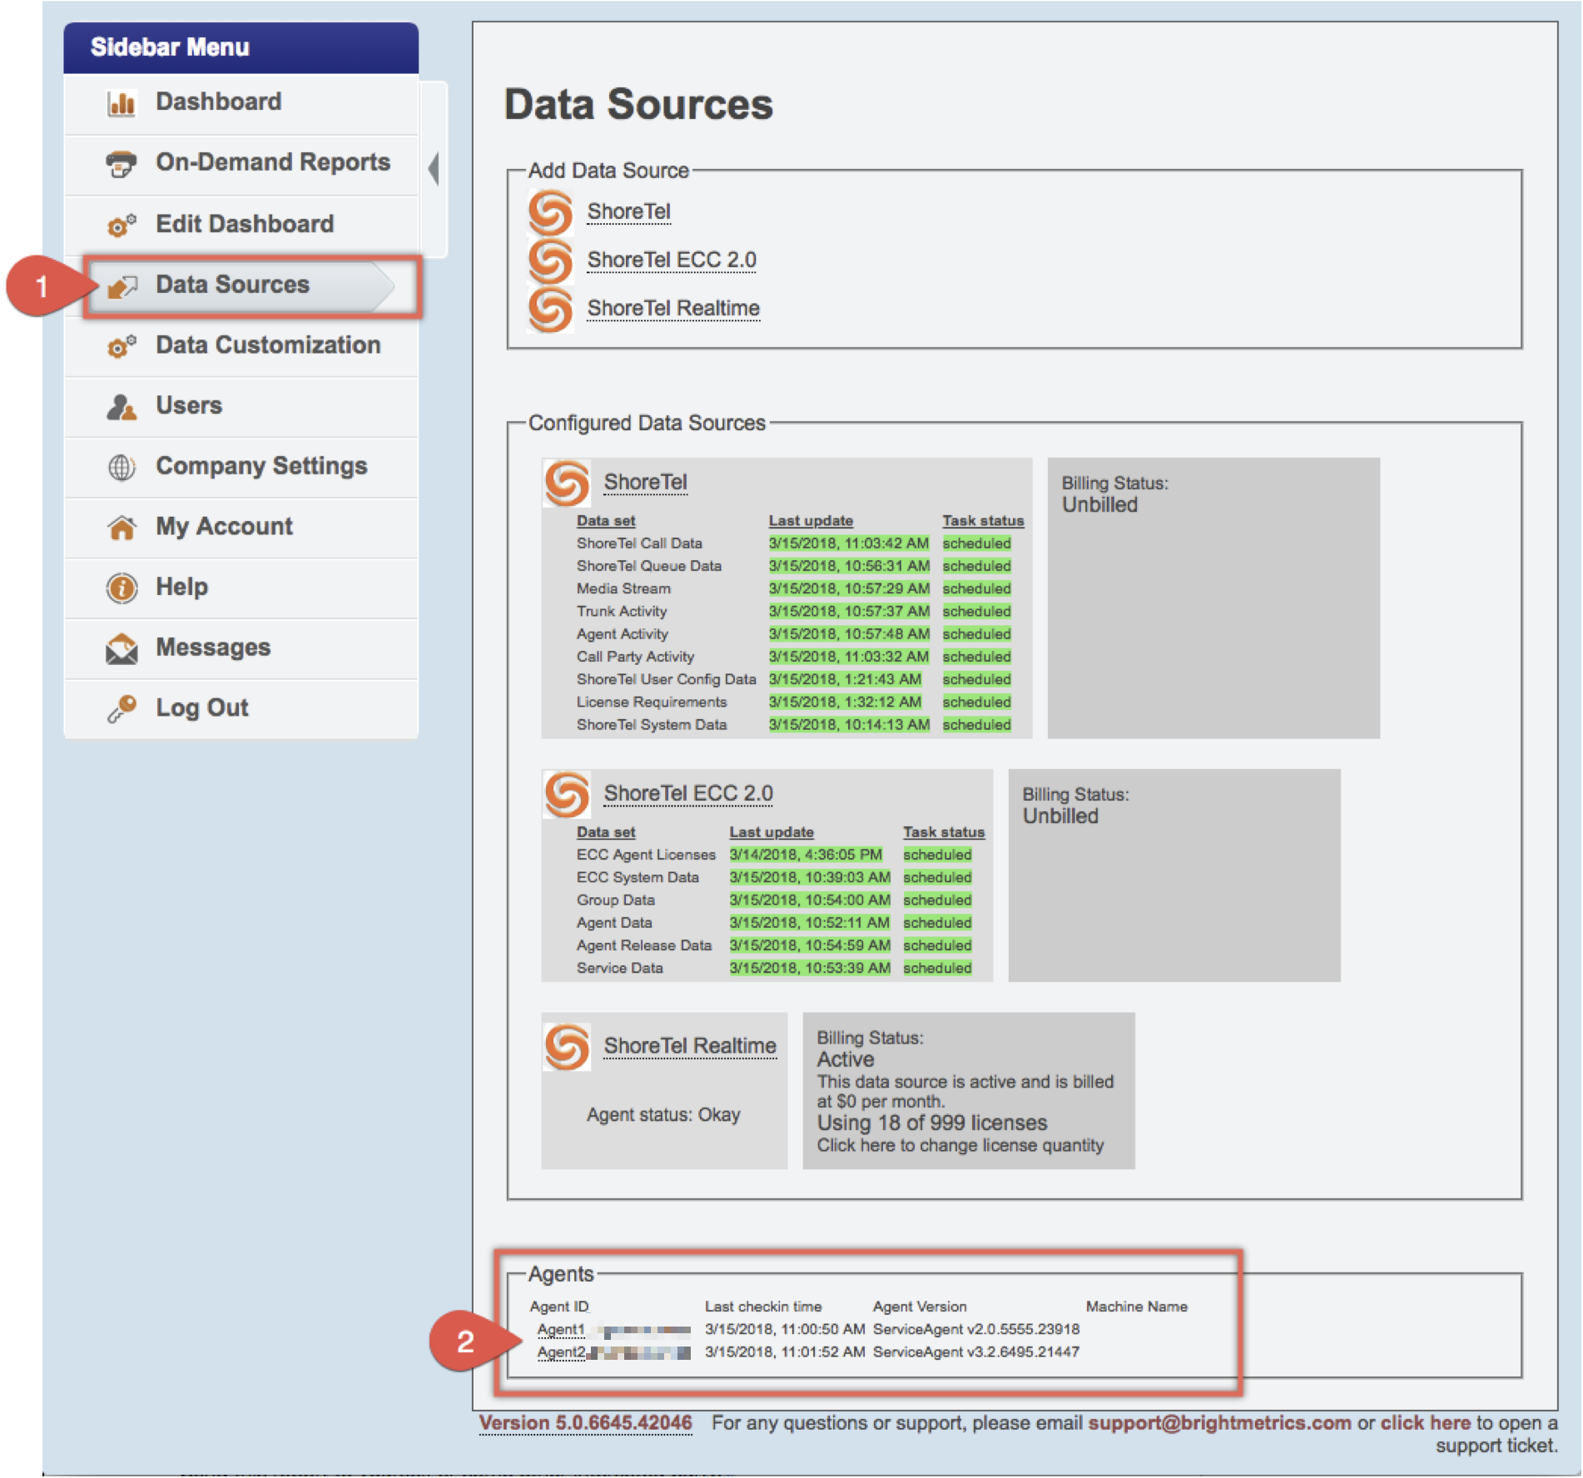This screenshot has width=1583, height=1478.
Task: Click the Log Out key icon
Action: coord(122,708)
